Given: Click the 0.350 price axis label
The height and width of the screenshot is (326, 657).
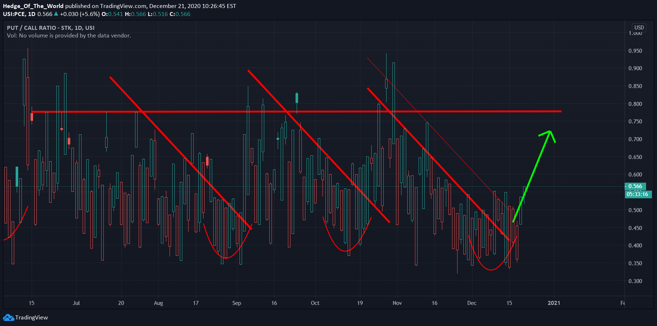Looking at the screenshot, I should [635, 263].
